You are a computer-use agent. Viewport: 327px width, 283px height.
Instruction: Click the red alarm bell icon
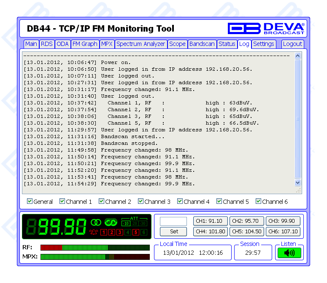[94, 232]
